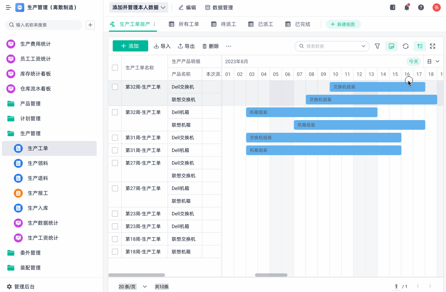The height and width of the screenshot is (292, 446).
Task: Click the Gantt horizontal scrollbar thumb
Action: (x=271, y=275)
